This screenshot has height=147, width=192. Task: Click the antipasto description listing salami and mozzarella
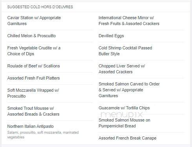click(x=43, y=135)
